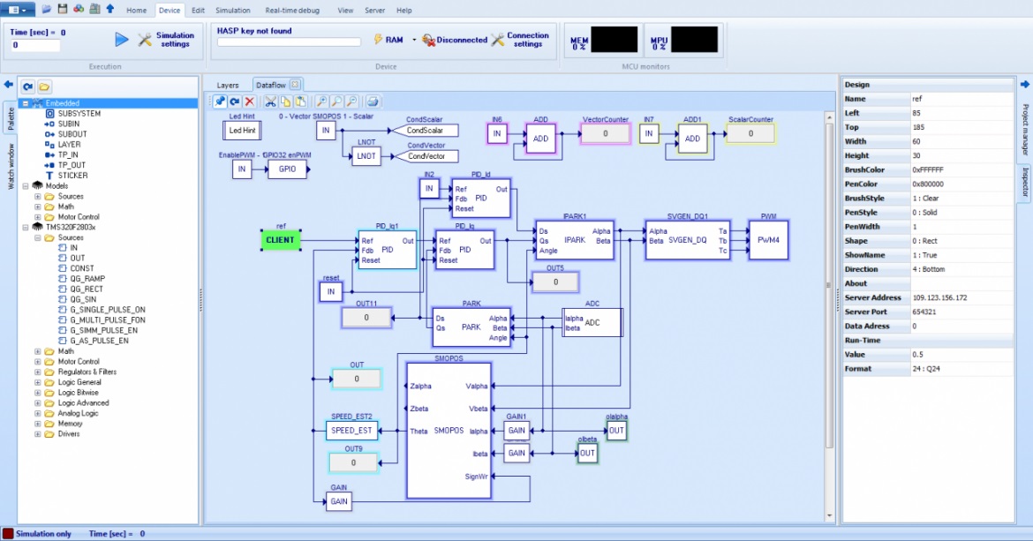Click the save floppy disk icon
This screenshot has width=1033, height=541.
[63, 9]
